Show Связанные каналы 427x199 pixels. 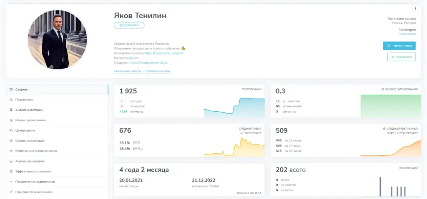pos(128,71)
